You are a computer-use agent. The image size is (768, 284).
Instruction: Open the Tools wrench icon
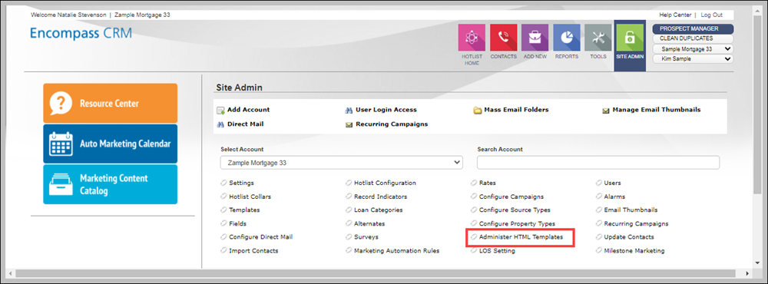598,38
